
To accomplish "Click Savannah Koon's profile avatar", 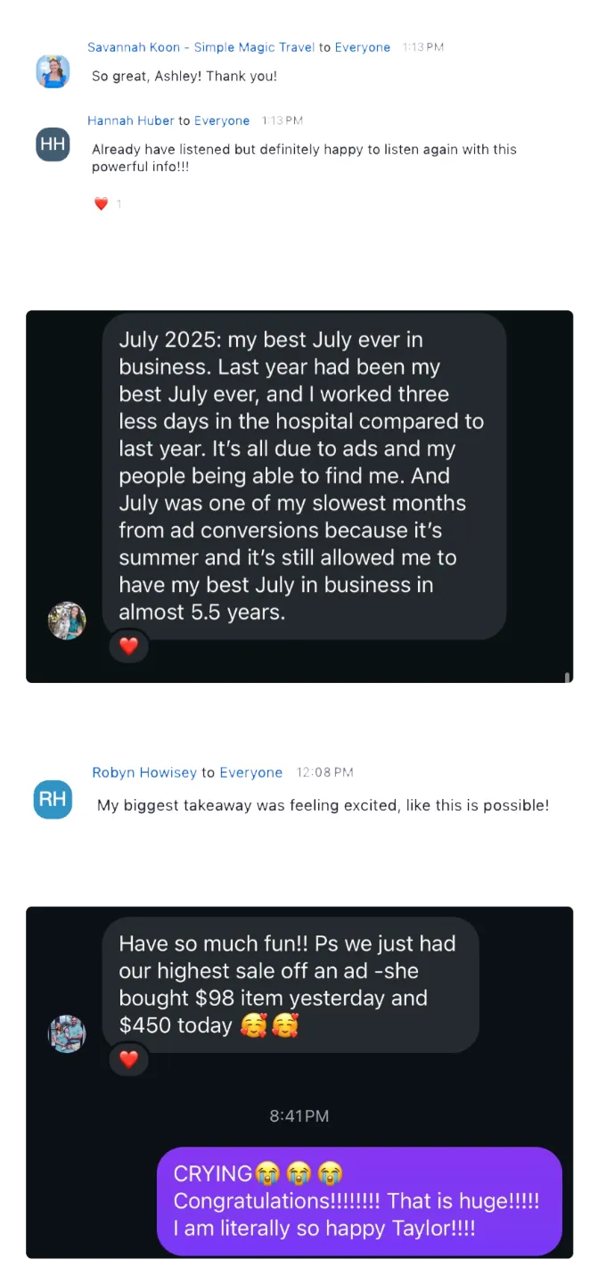I will pos(53,70).
